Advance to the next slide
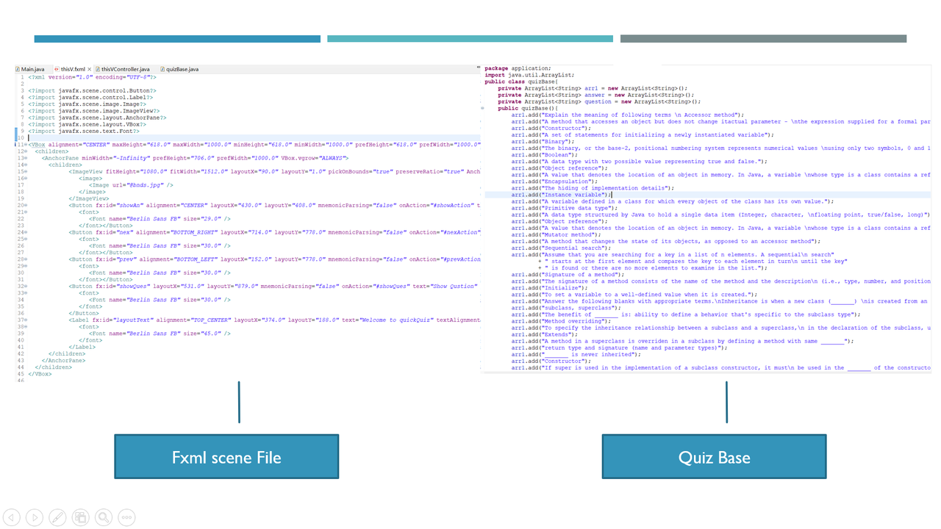The image size is (941, 529). (35, 517)
